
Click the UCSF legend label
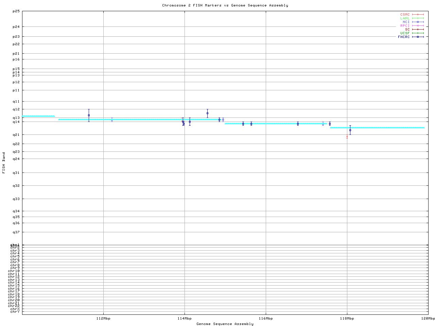point(405,33)
